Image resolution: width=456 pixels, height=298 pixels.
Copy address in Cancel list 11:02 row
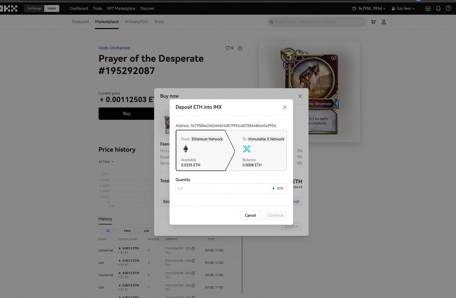coord(193,273)
